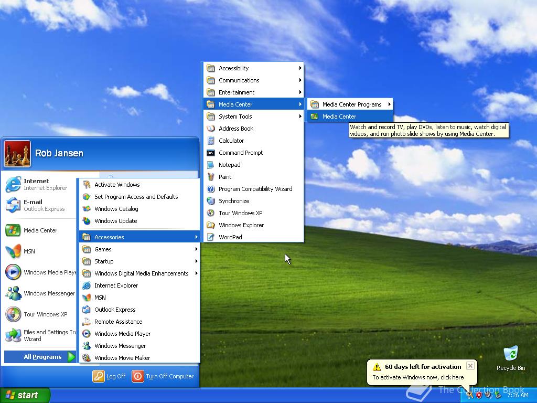537x403 pixels.
Task: Expand Media Center folder in Accessories
Action: click(253, 104)
